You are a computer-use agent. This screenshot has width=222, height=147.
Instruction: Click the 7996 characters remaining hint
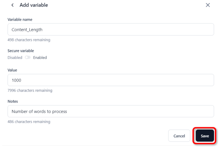click(x=30, y=90)
